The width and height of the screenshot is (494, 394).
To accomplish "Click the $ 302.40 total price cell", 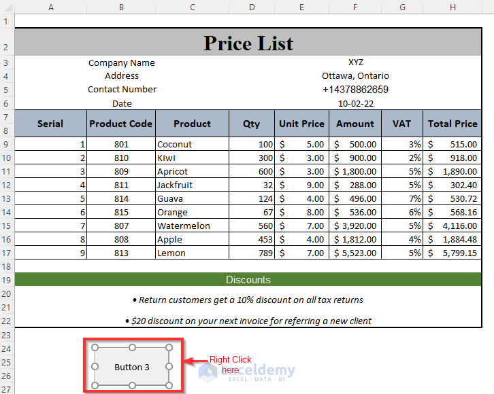I will (452, 185).
